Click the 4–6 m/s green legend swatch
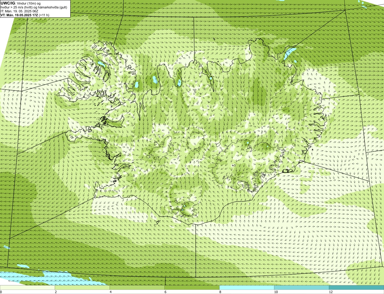This screenshot has width=384, height=294. [137, 287]
